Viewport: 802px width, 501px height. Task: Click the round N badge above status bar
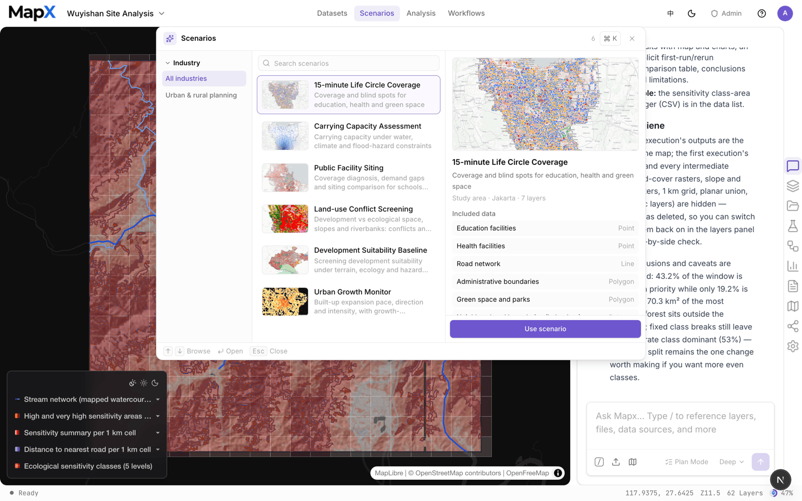click(780, 480)
